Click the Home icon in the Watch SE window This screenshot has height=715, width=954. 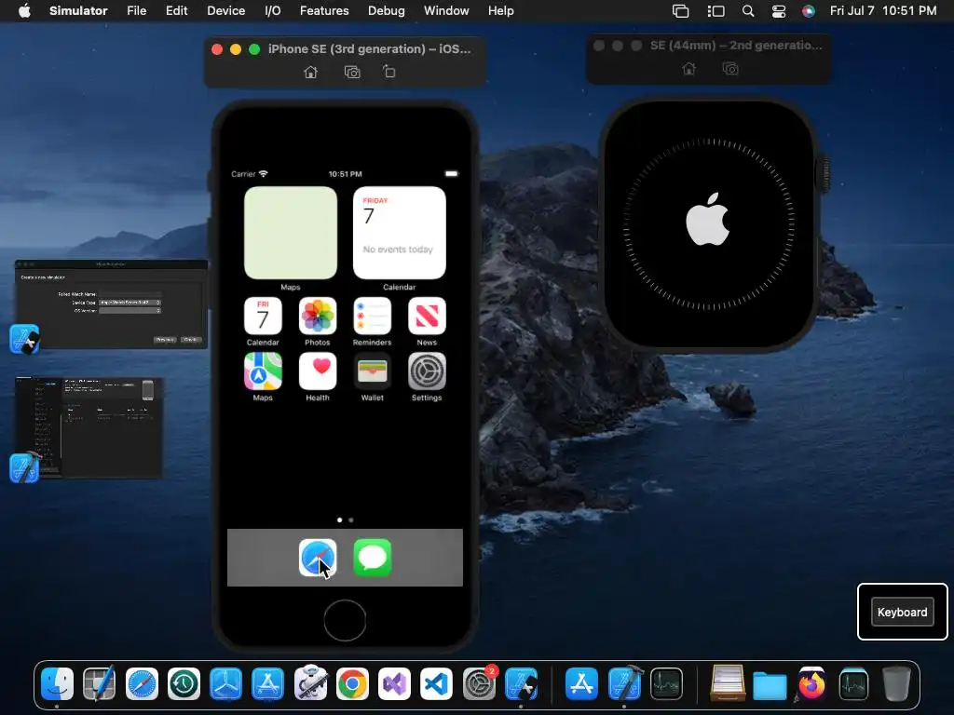688,69
